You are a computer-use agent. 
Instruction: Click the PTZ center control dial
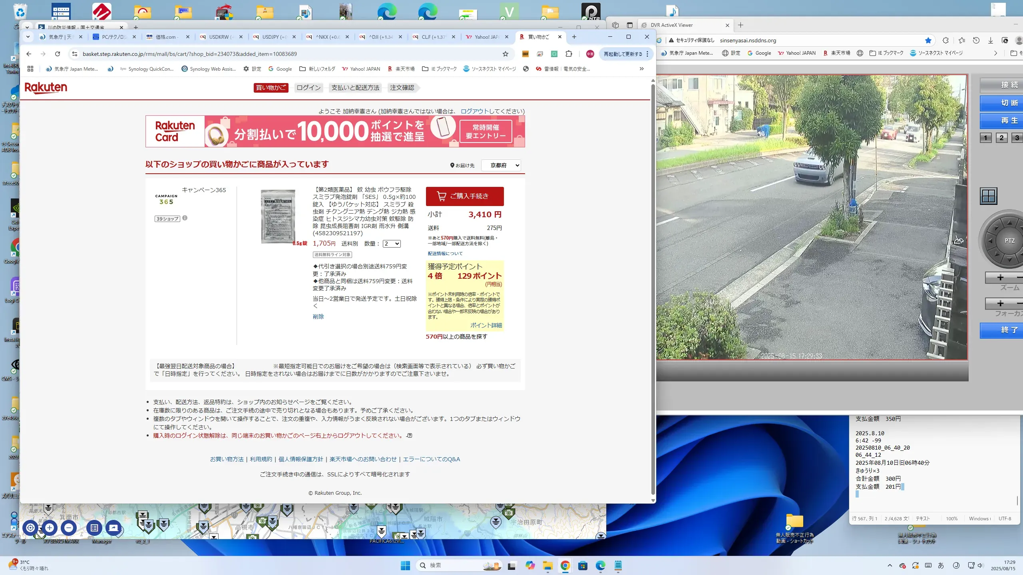coord(1009,241)
